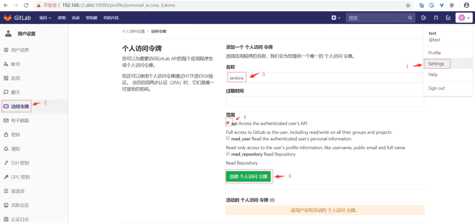The width and height of the screenshot is (475, 223).
Task: Go forward in browser history
Action: point(16,6)
